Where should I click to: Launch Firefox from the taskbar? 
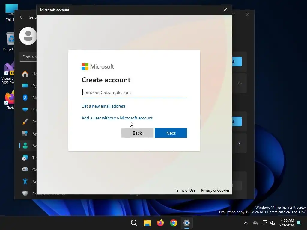click(x=160, y=223)
